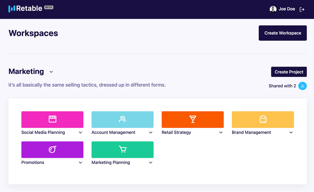Click the logout icon beside Joe Doe
Image resolution: width=314 pixels, height=192 pixels.
(302, 9)
